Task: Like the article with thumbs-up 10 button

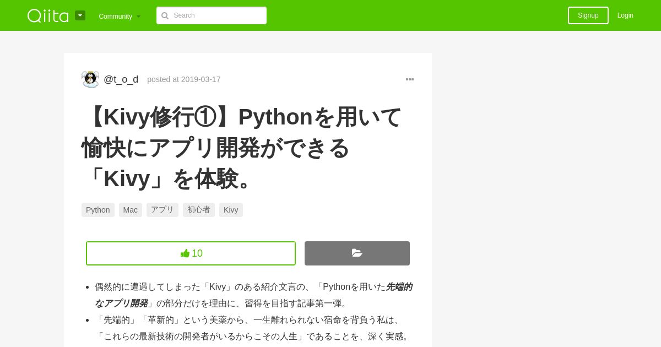Action: [191, 253]
